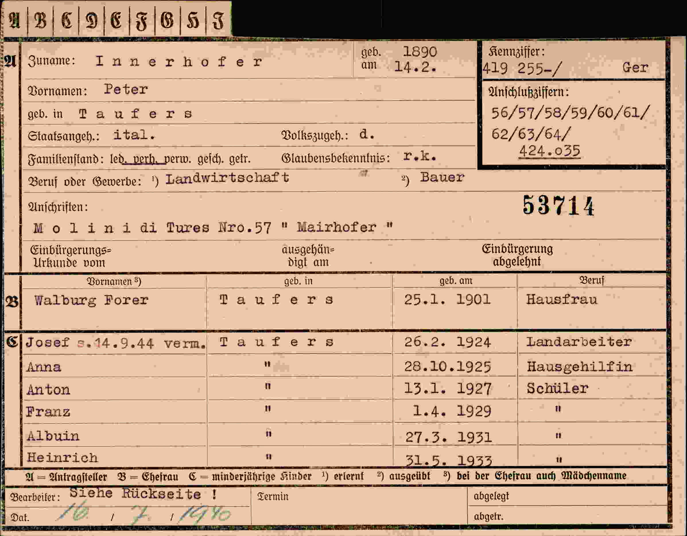
Task: Click the child name "Albuin"
Action: pyautogui.click(x=53, y=436)
